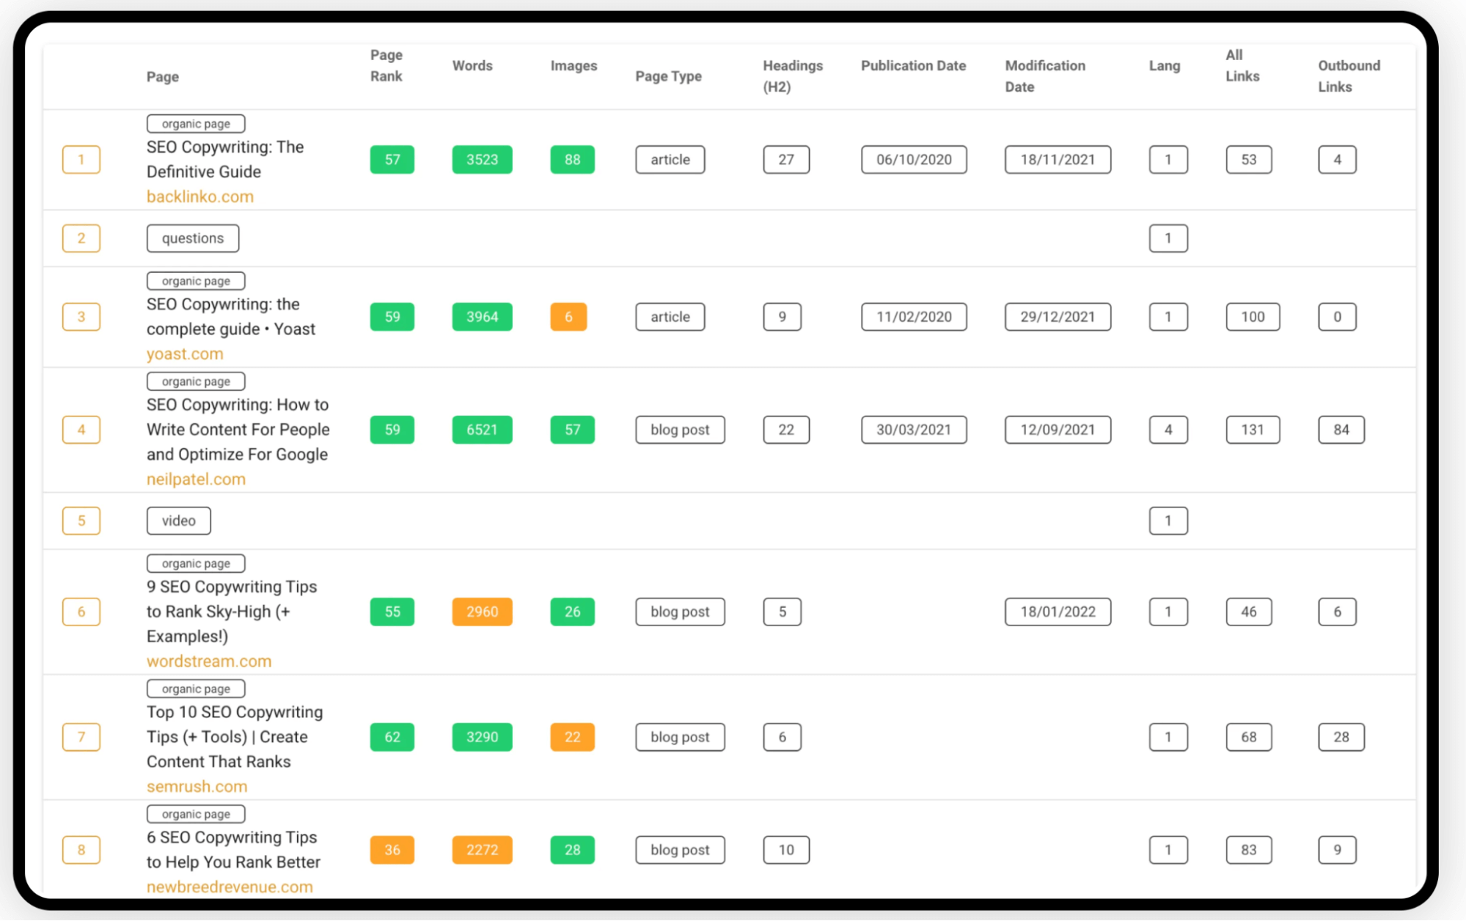
Task: Open the backlinko.com link
Action: [x=199, y=197]
